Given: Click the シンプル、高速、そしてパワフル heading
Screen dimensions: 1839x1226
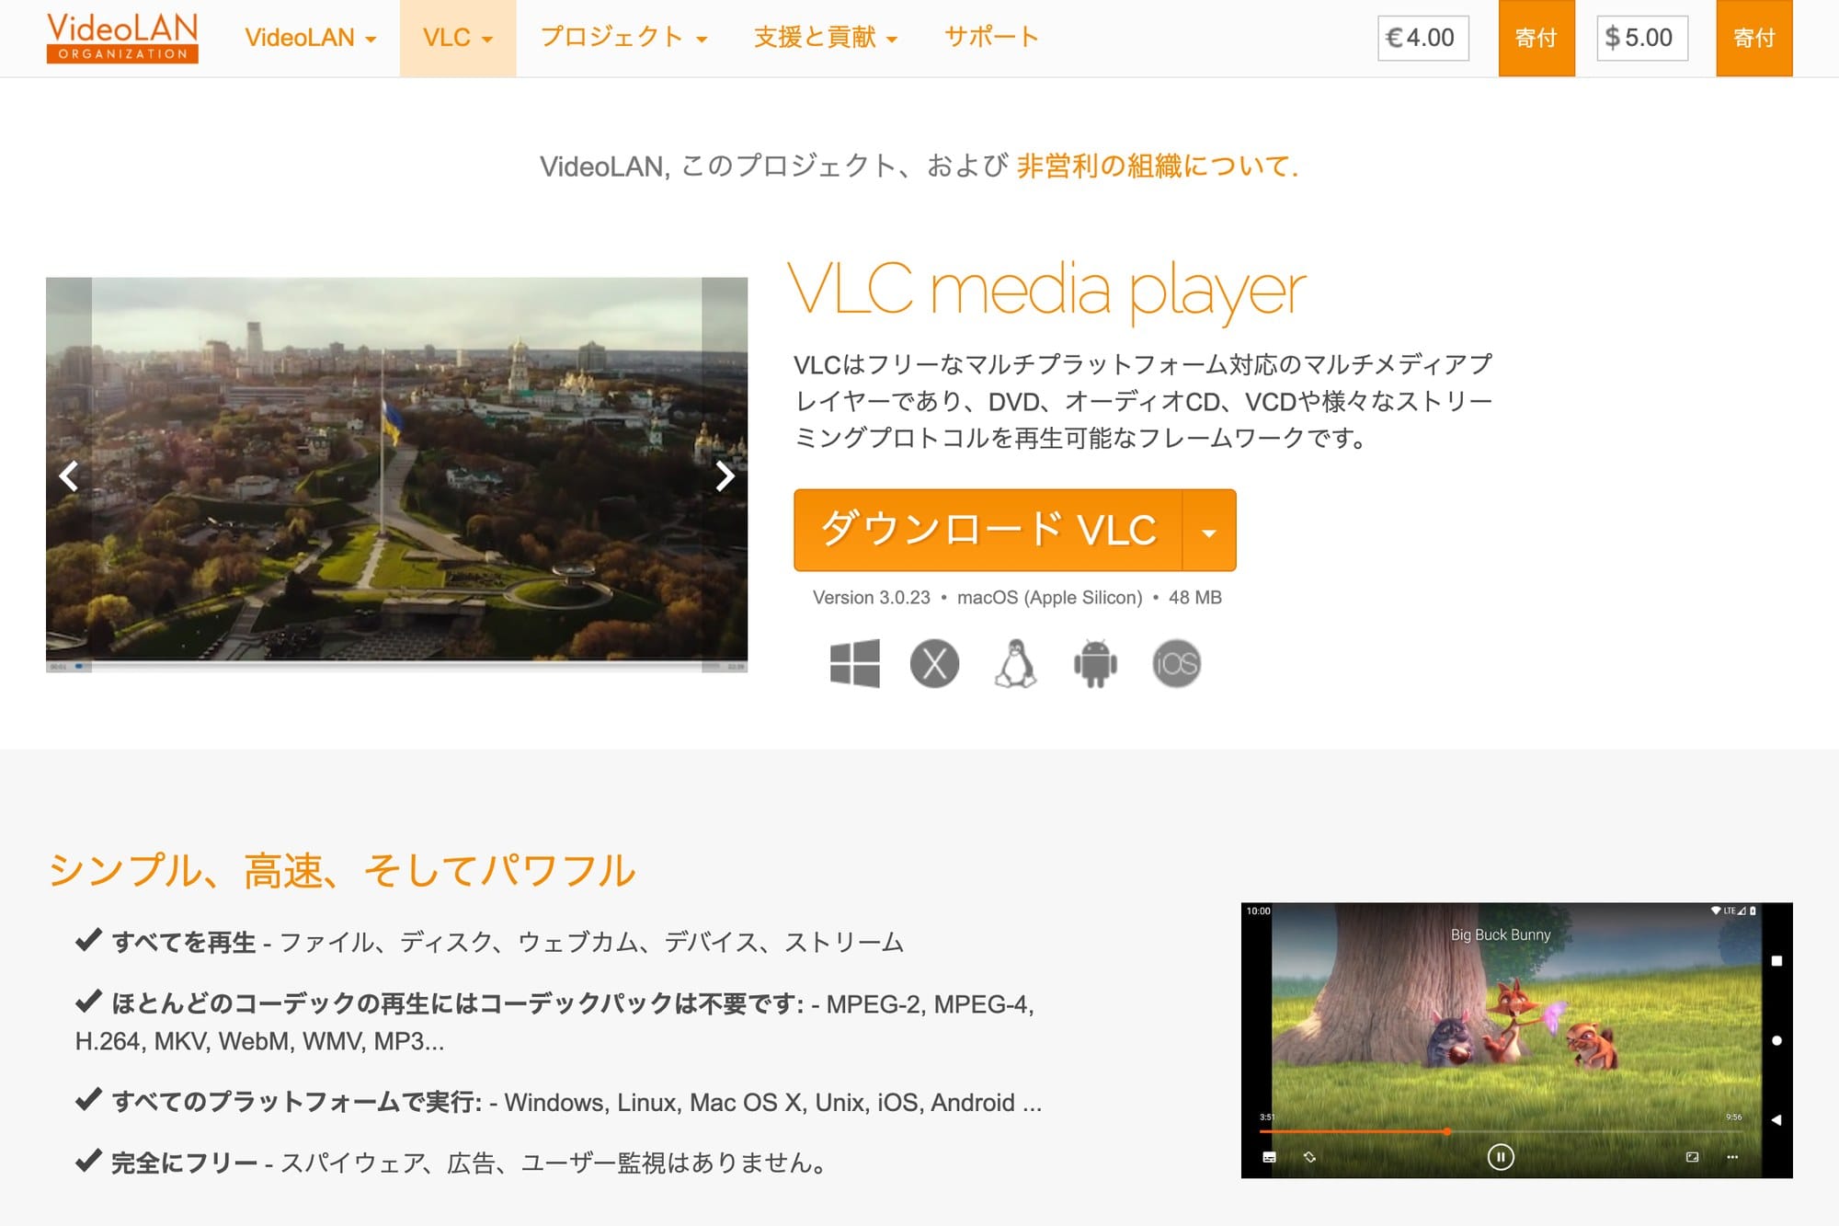Looking at the screenshot, I should tap(341, 871).
